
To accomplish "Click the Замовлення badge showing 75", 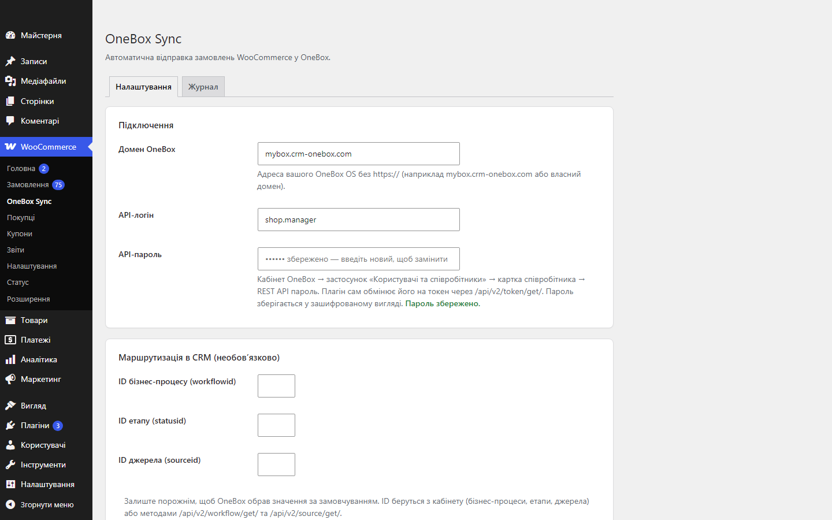I will click(x=58, y=185).
